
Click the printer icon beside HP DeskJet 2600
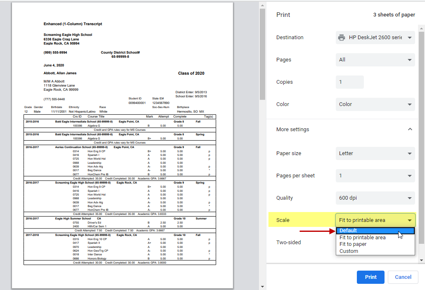click(341, 37)
